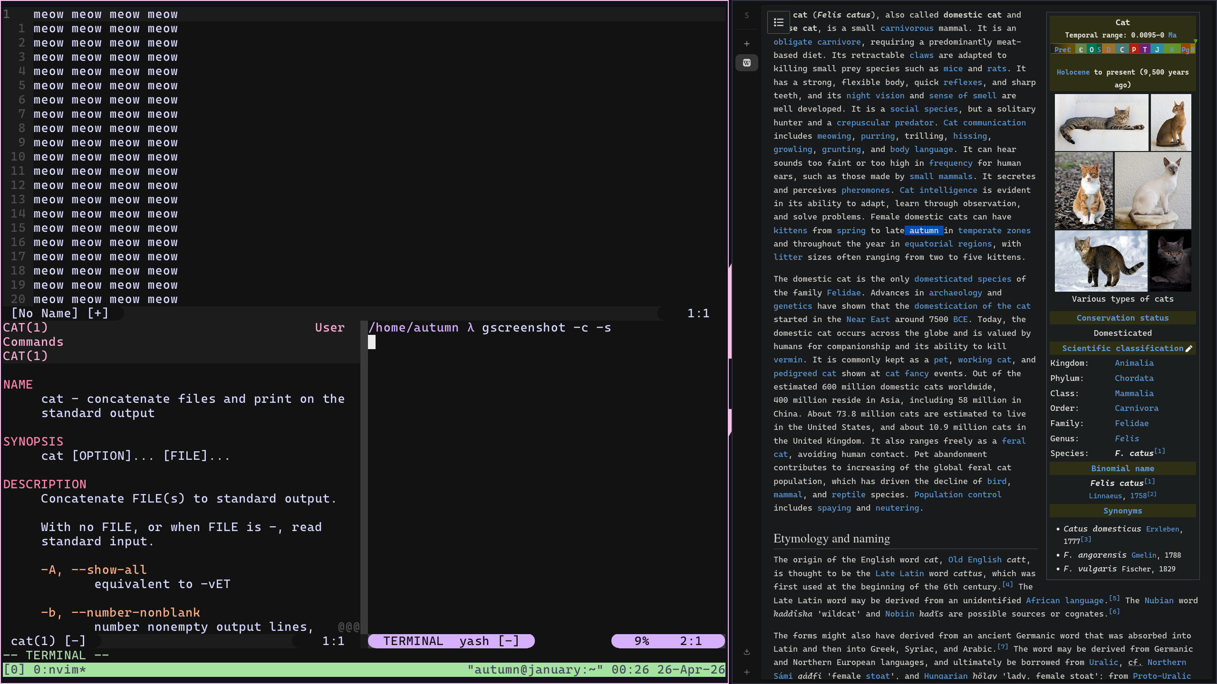Follow the 'obligate carnivore' link

coord(817,42)
